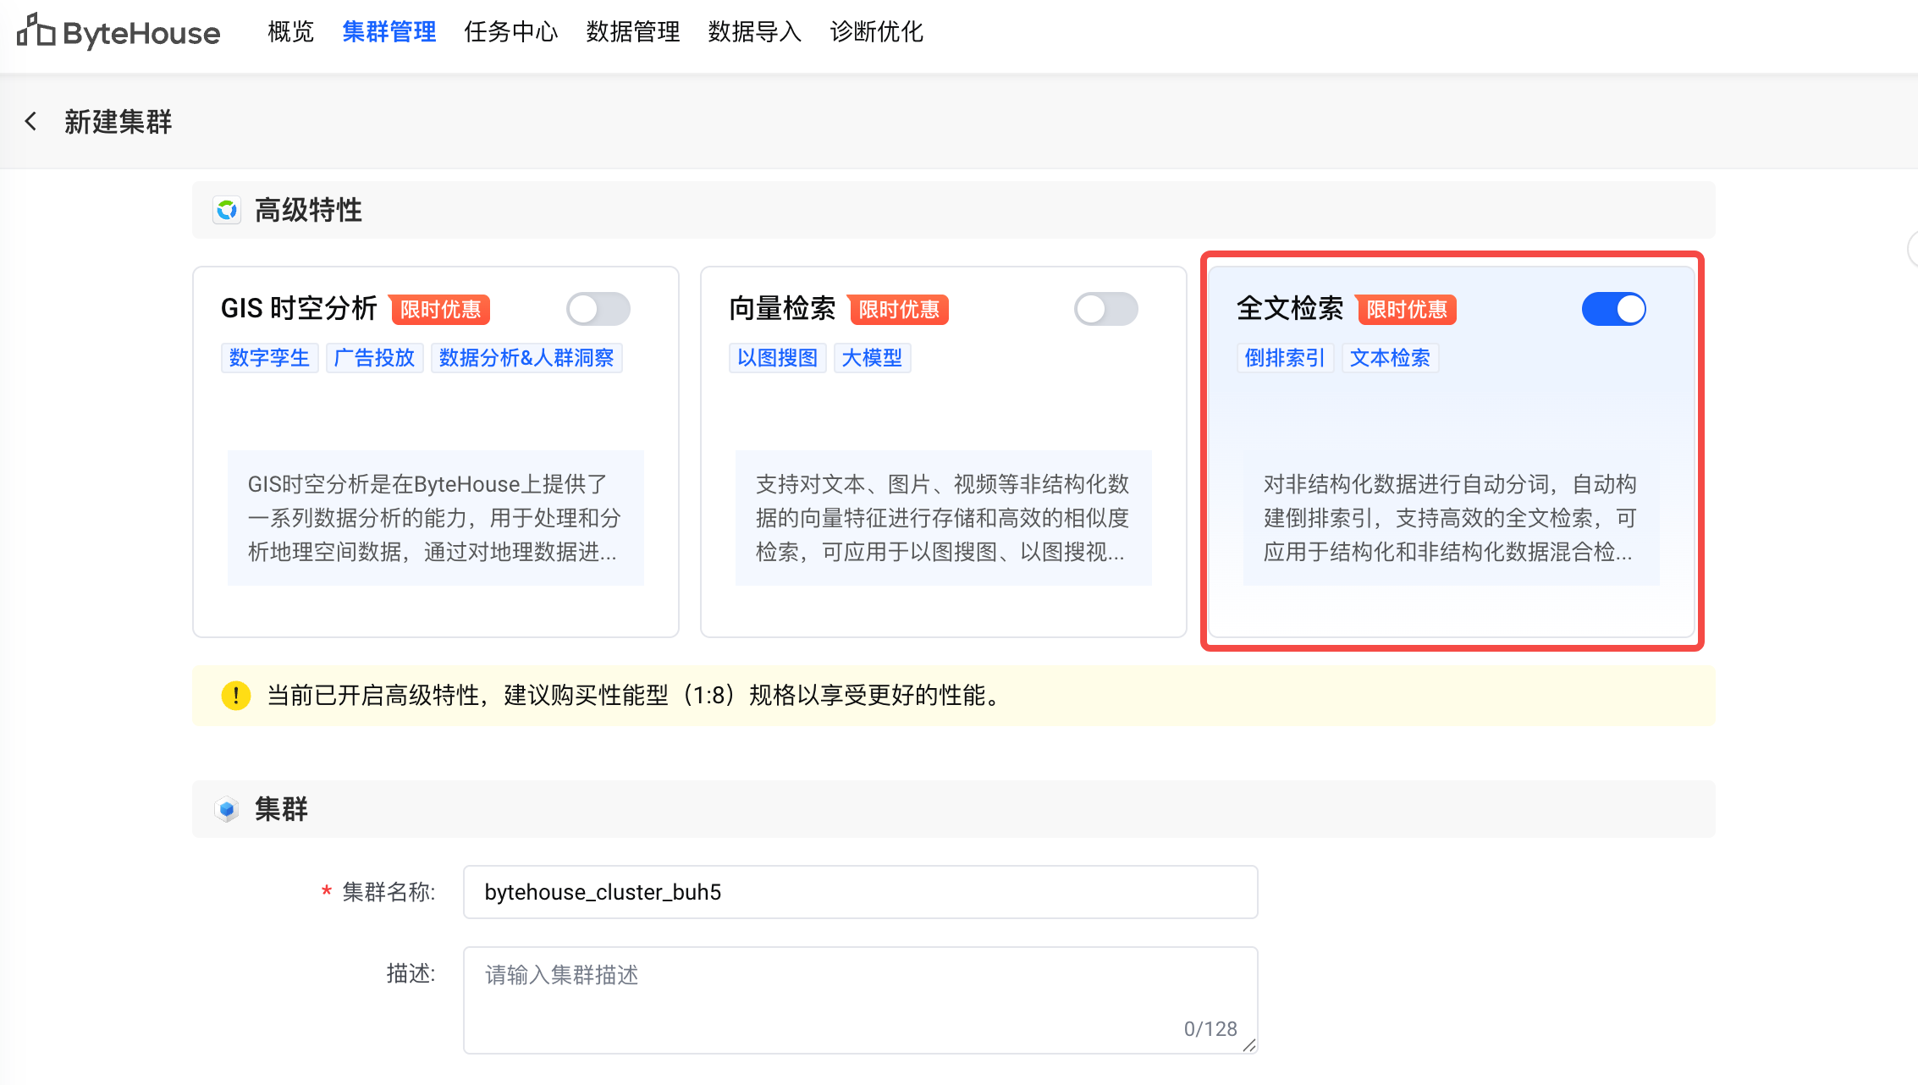The width and height of the screenshot is (1918, 1085).
Task: Click the yellow warning exclamation icon
Action: [235, 696]
